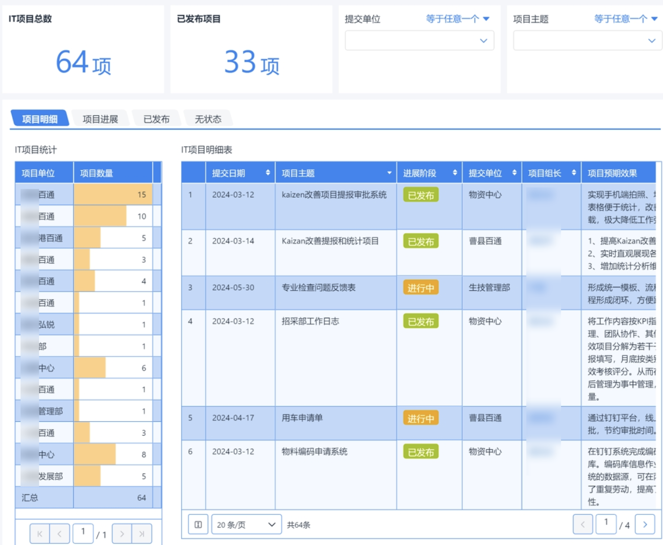Switch to the 项目进展 tab
This screenshot has width=663, height=545.
[100, 119]
